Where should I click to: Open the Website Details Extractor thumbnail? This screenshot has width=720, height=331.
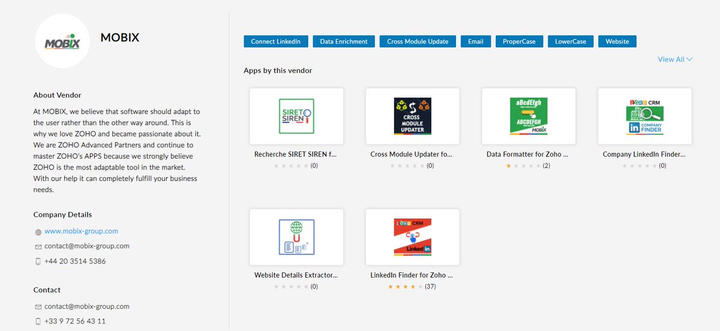pos(296,237)
